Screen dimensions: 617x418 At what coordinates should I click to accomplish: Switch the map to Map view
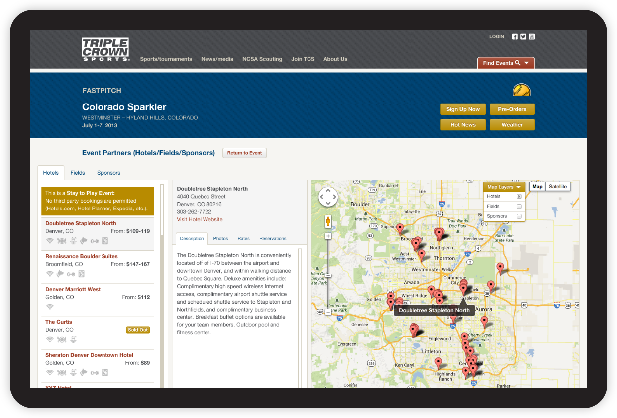click(x=537, y=187)
